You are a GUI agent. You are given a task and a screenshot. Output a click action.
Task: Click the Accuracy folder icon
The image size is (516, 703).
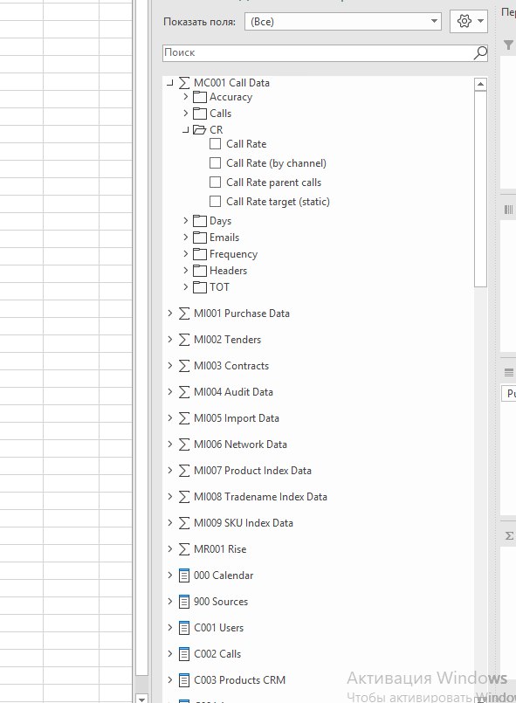pyautogui.click(x=199, y=97)
